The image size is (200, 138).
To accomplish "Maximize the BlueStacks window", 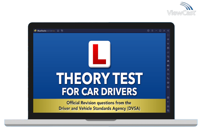I will [x=160, y=31].
